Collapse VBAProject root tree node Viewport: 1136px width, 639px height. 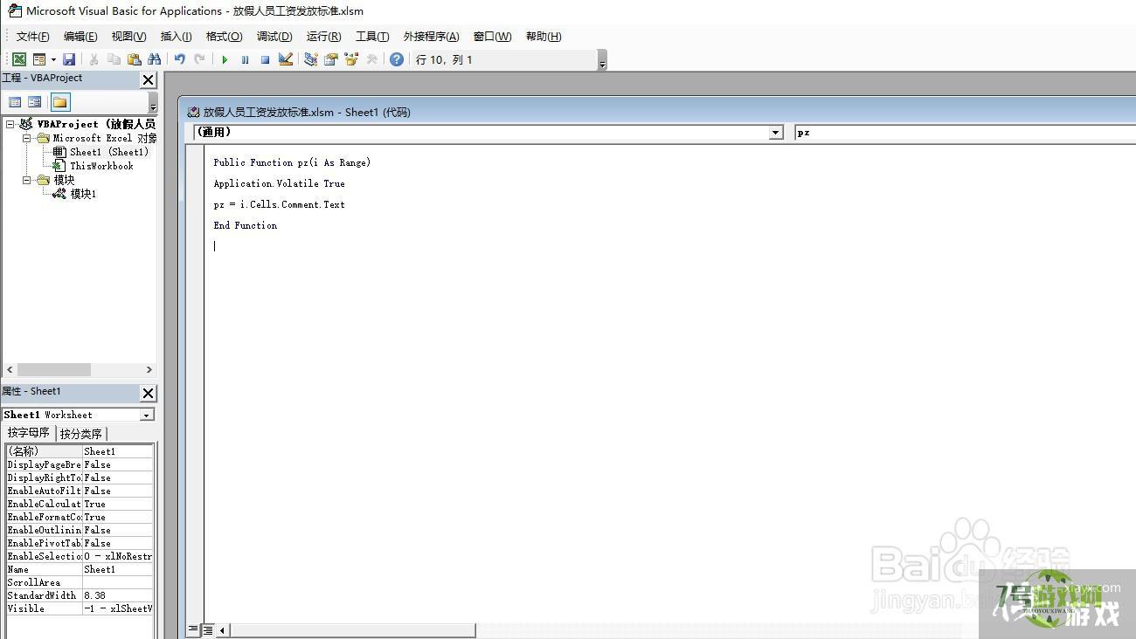10,124
